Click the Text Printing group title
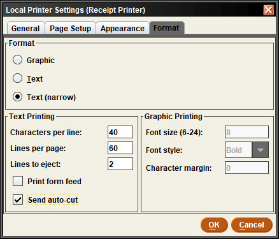The width and height of the screenshot is (279, 239). pyautogui.click(x=32, y=117)
